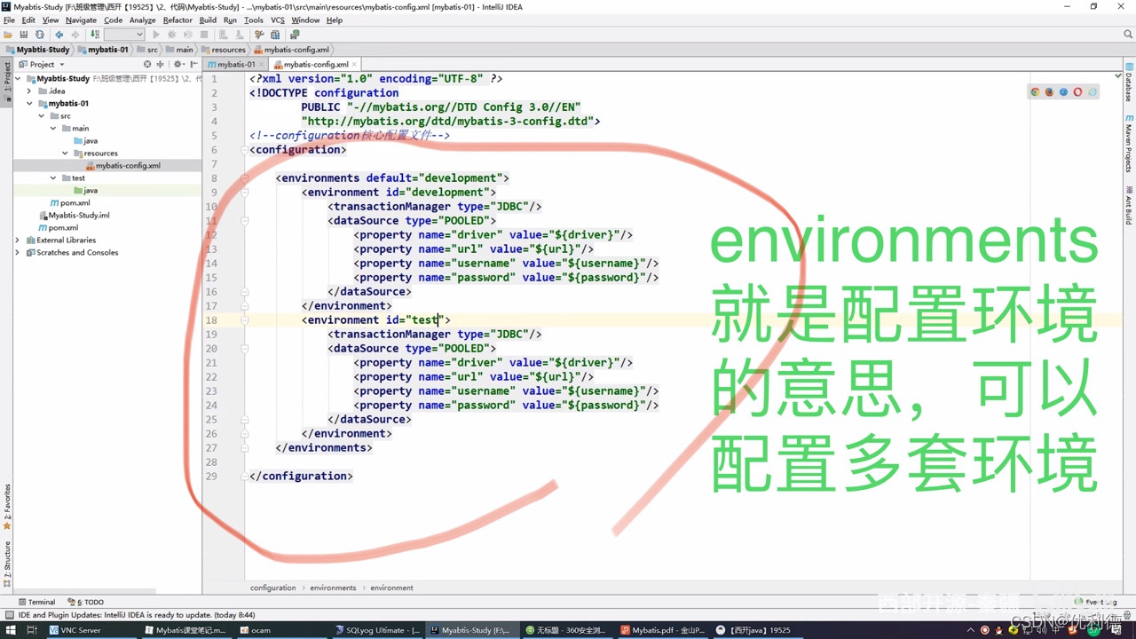Viewport: 1136px width, 639px height.
Task: Click Collapse All icon in Project panel
Action: click(161, 64)
